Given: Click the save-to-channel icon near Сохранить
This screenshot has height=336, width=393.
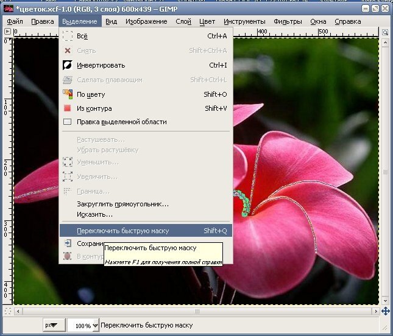Looking at the screenshot, I should pyautogui.click(x=68, y=243).
